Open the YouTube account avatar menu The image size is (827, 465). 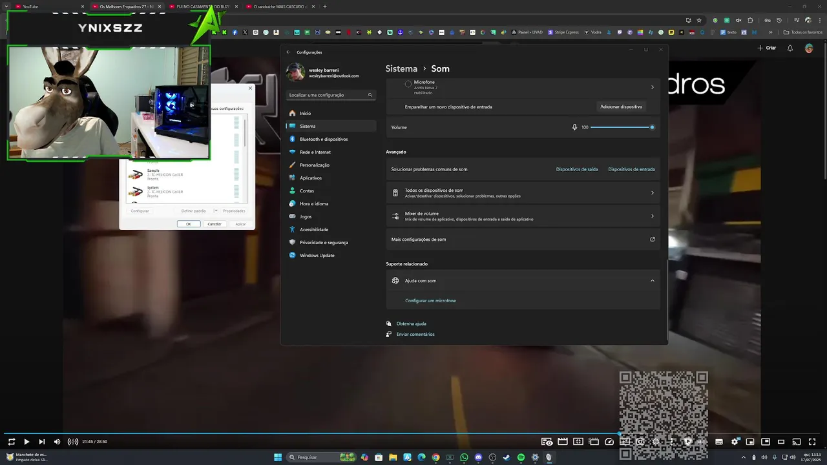tap(809, 48)
